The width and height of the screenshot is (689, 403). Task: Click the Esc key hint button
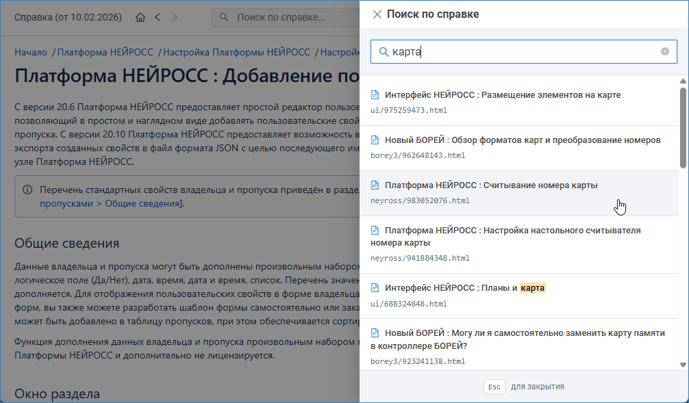[x=494, y=387]
